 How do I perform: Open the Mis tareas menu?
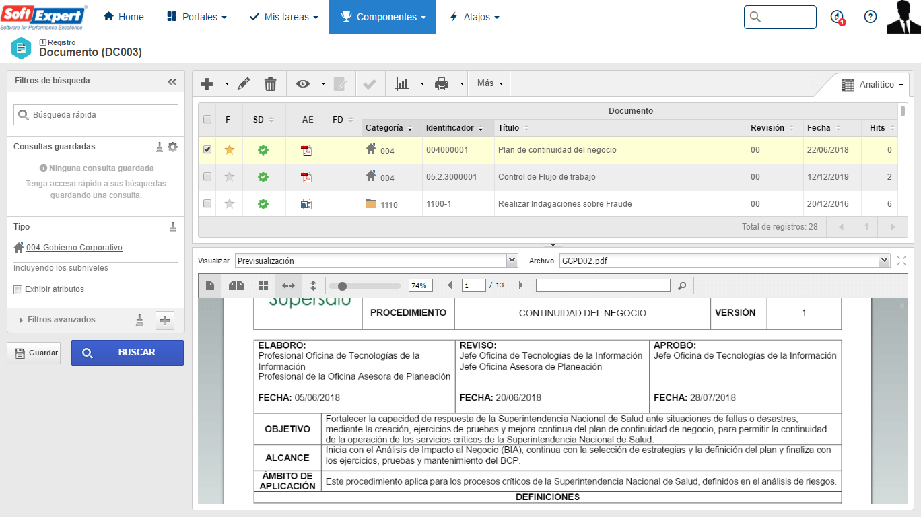[283, 17]
